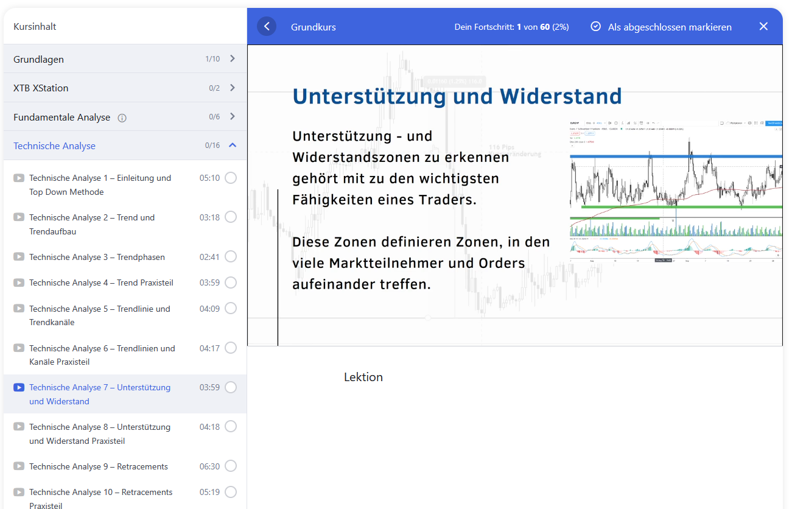This screenshot has height=509, width=792.
Task: Toggle completion circle for Technische Analyse 8
Action: click(x=231, y=427)
